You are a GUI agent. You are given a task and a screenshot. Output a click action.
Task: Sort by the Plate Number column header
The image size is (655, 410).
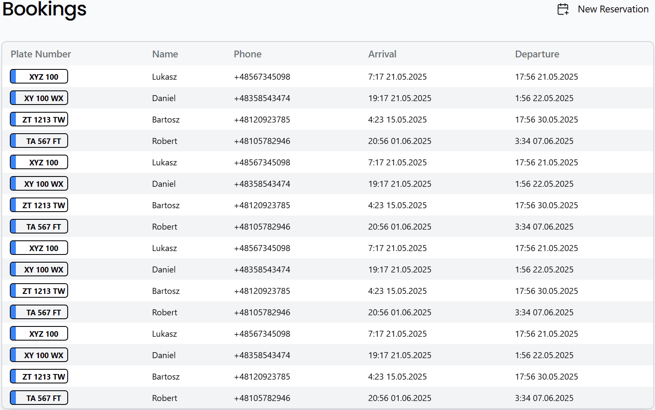pos(41,54)
